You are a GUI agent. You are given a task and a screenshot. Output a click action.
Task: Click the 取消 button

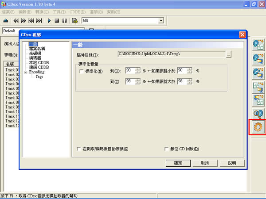(205, 163)
